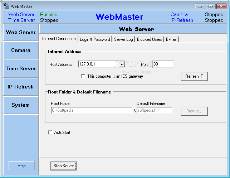Switch to the Extras tab
The image size is (230, 178).
pyautogui.click(x=171, y=39)
